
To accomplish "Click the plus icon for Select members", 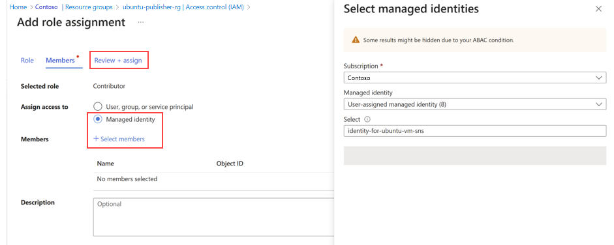I will (96, 139).
